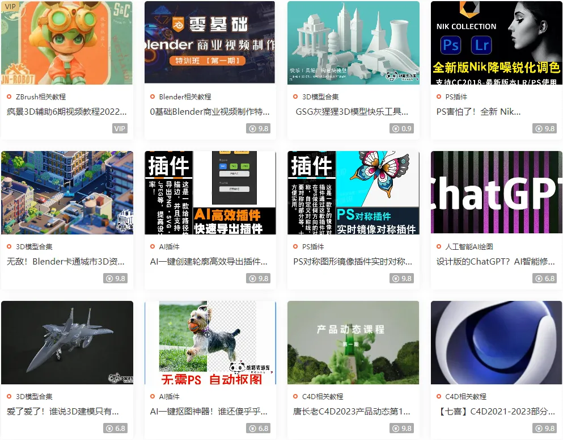
Task: Click PS插件 category under PS对称 card
Action: pos(313,246)
